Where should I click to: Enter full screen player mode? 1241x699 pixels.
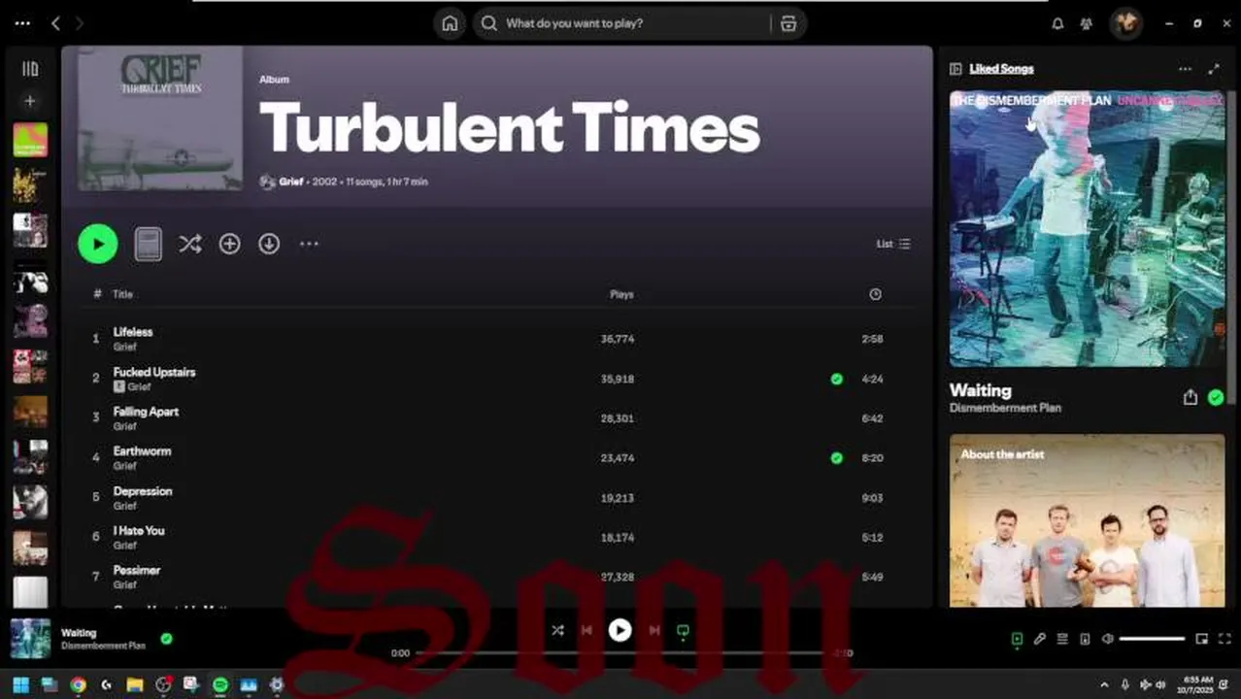click(1224, 639)
